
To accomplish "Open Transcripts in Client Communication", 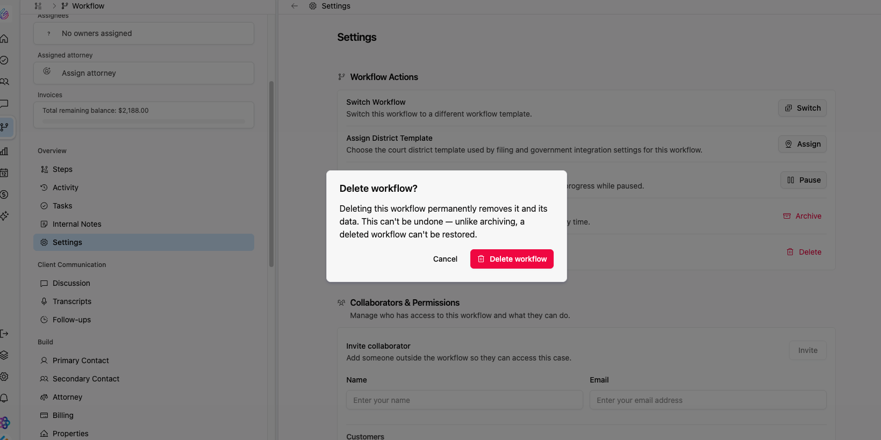I will 144,301.
